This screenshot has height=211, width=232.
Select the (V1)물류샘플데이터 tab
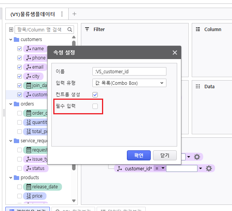pyautogui.click(x=33, y=14)
